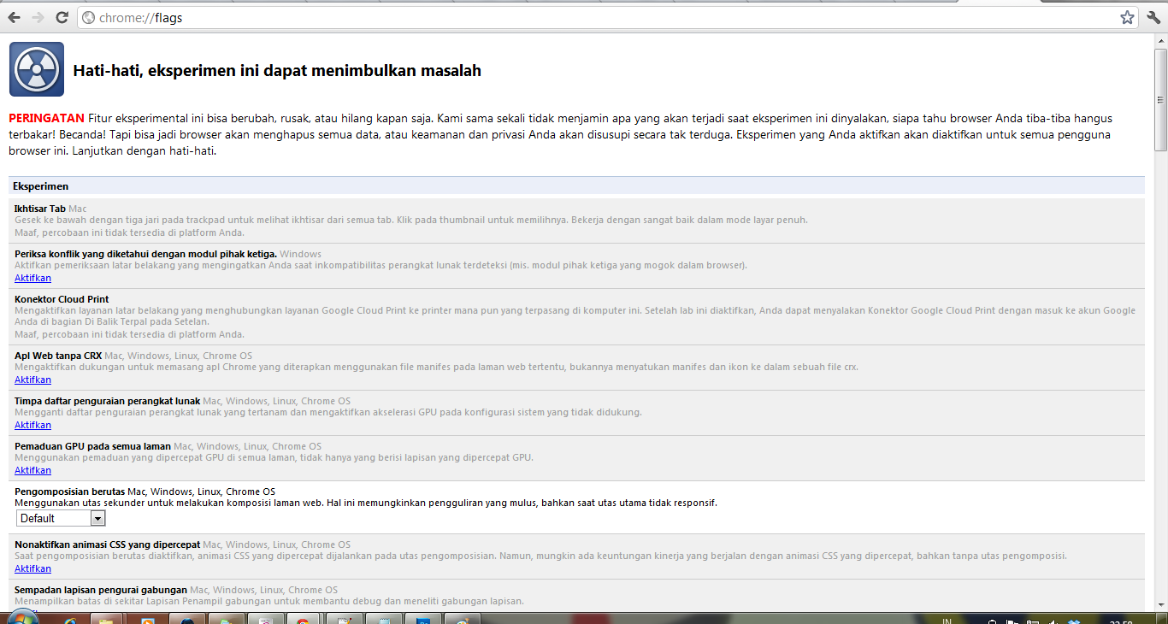This screenshot has width=1168, height=624.
Task: Click the red 'PERINGATAN' warning label
Action: click(46, 118)
